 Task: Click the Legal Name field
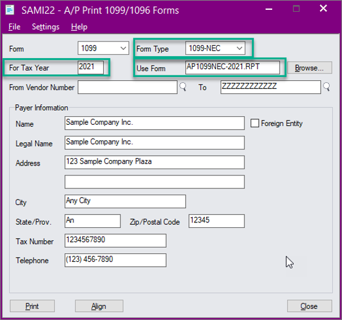(154, 143)
